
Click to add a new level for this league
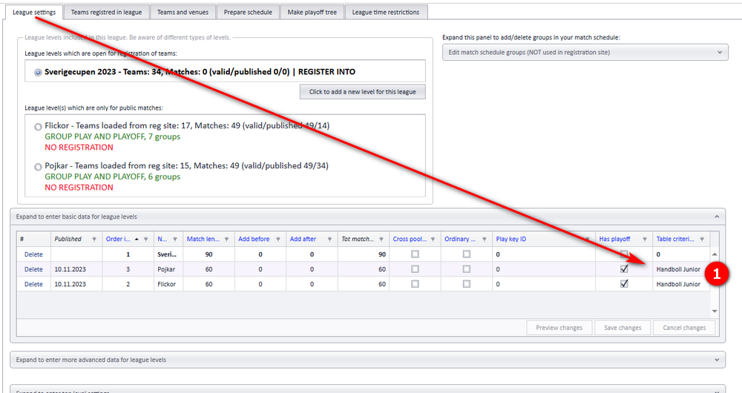pos(363,92)
